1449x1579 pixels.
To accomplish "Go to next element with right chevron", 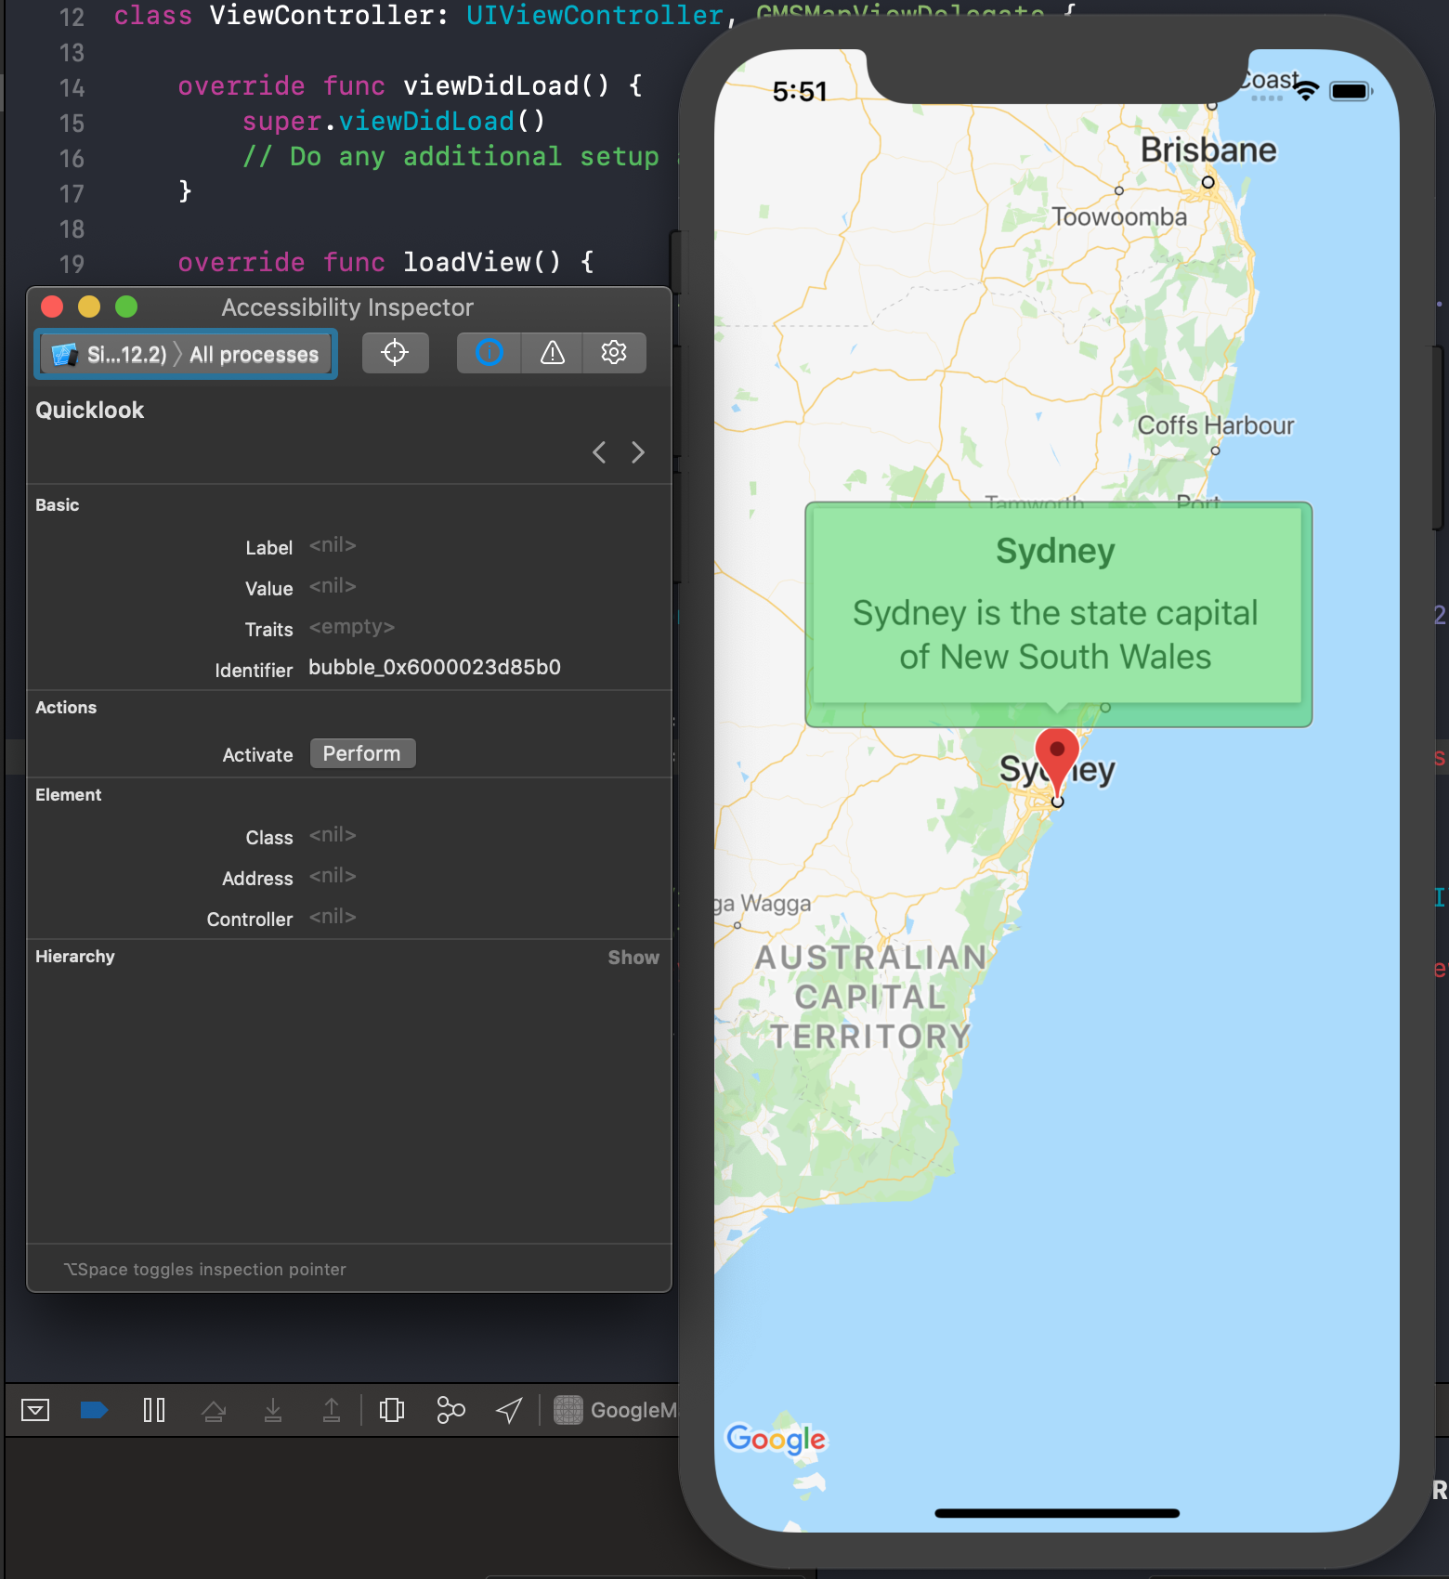I will [638, 452].
